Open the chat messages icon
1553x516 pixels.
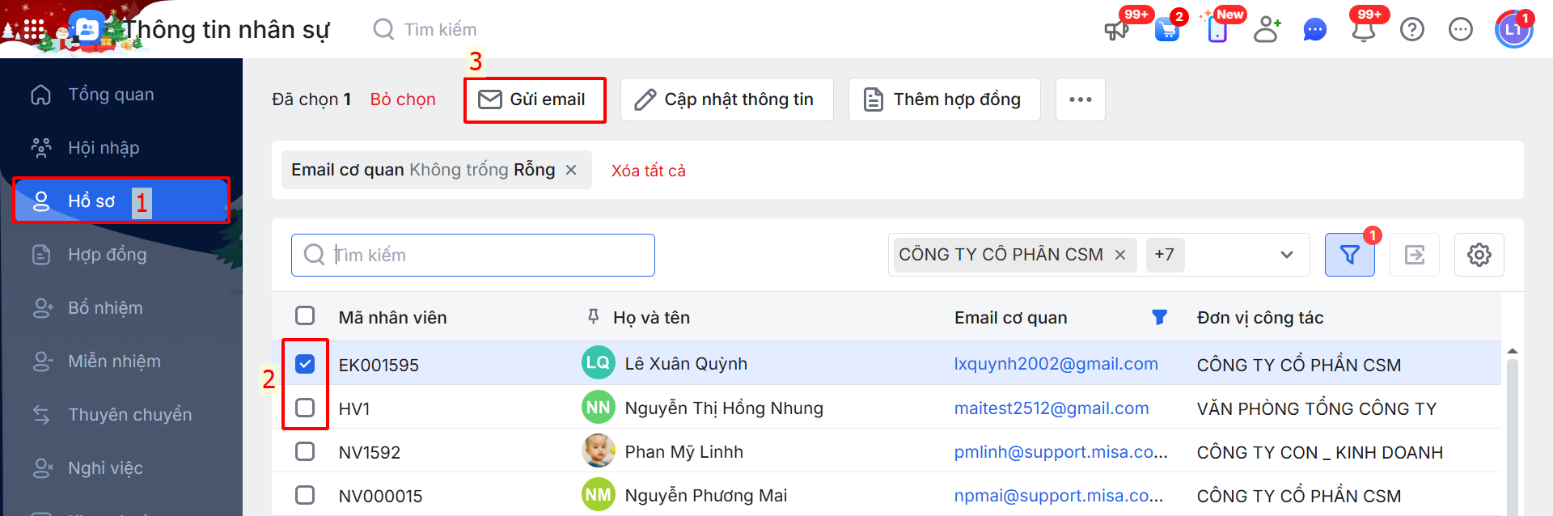(1315, 31)
